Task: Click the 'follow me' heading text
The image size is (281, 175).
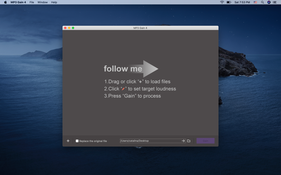Action: coord(123,69)
